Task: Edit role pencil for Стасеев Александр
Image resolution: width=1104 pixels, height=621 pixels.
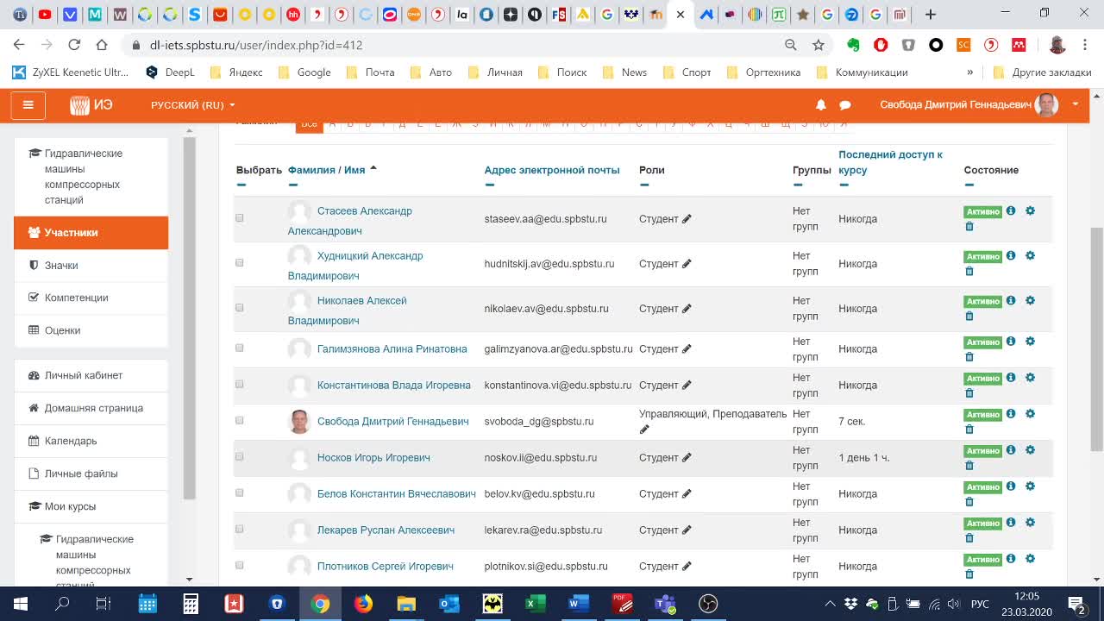Action: pyautogui.click(x=687, y=219)
